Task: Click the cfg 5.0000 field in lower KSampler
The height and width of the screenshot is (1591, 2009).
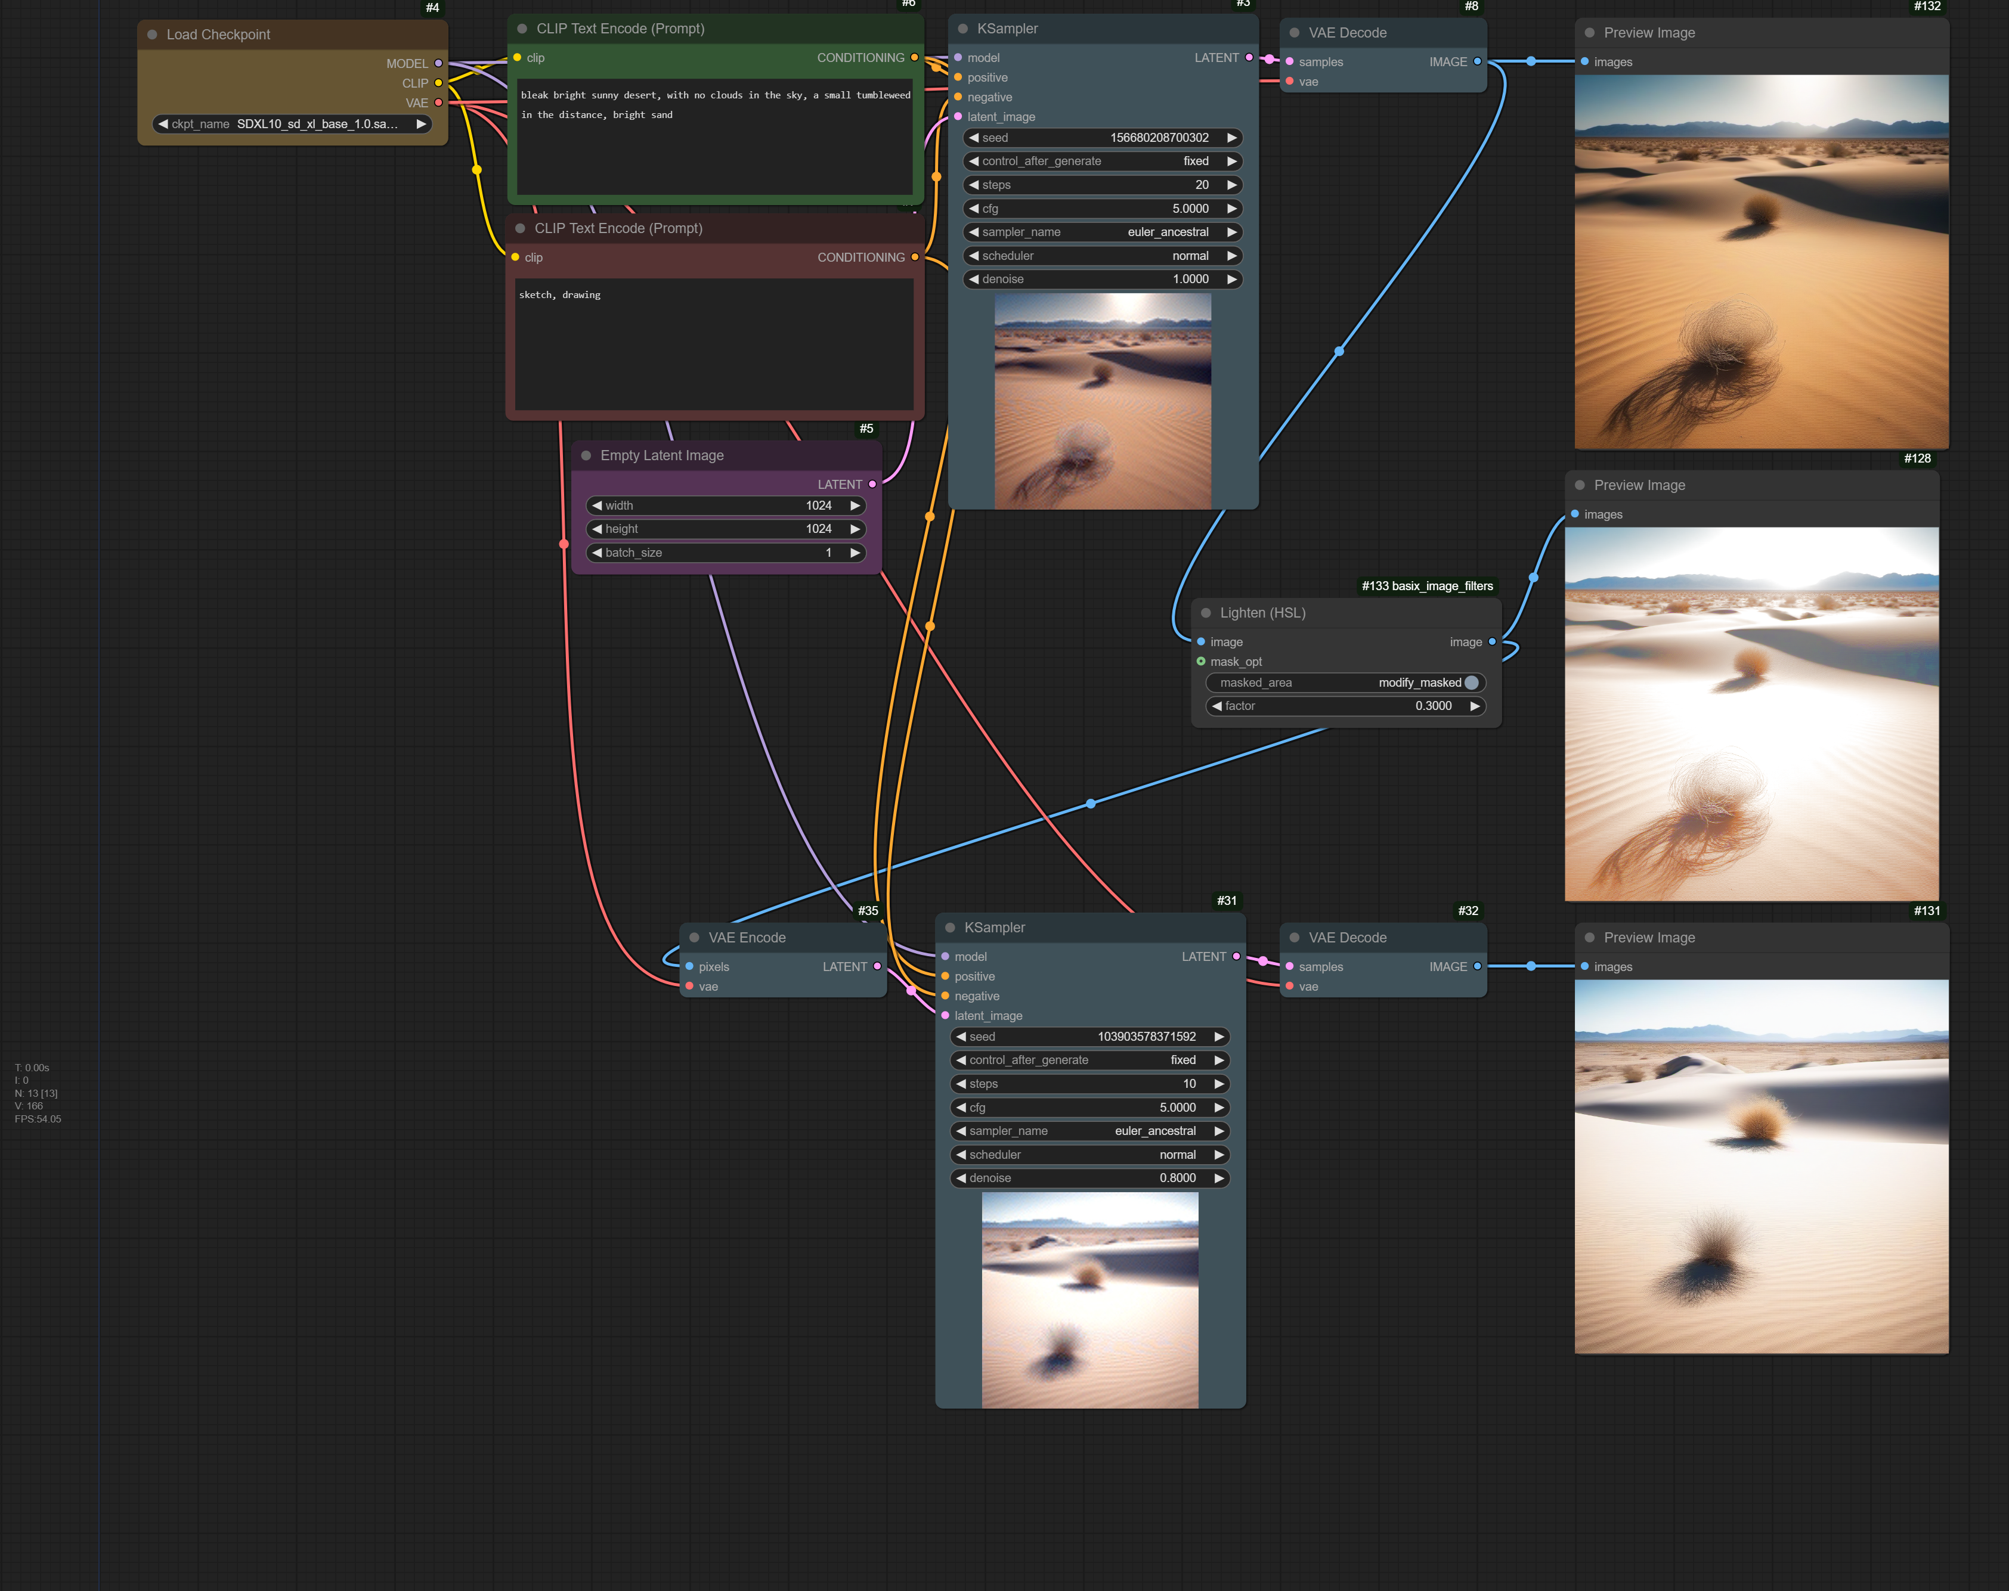Action: (1089, 1108)
